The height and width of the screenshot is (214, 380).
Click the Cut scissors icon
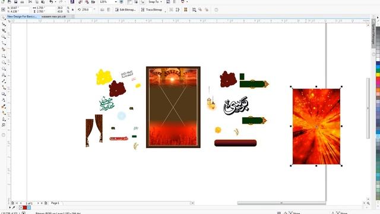30,2
